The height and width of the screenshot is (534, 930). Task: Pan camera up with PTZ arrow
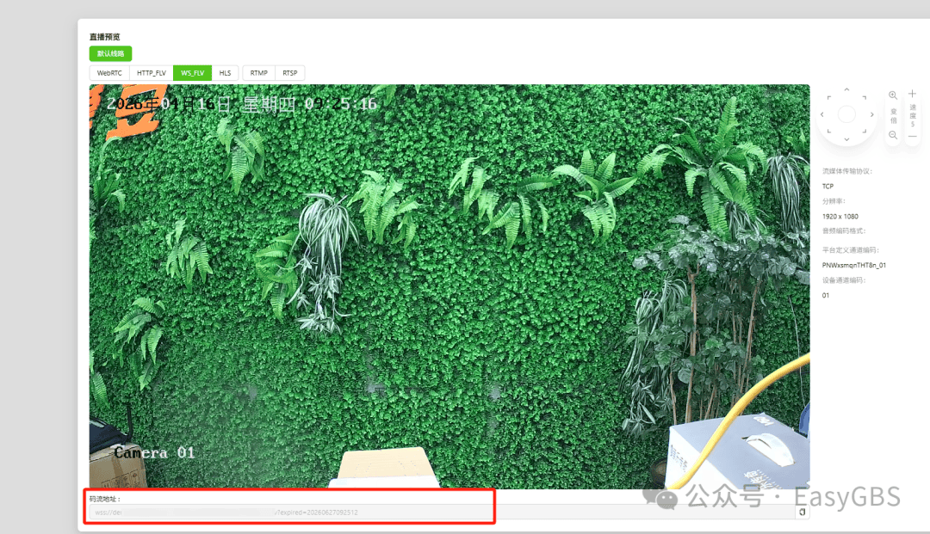pyautogui.click(x=846, y=89)
